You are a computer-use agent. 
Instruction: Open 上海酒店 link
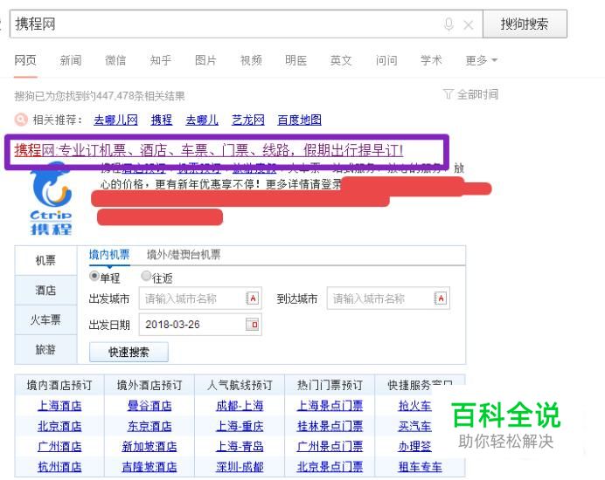pos(59,405)
